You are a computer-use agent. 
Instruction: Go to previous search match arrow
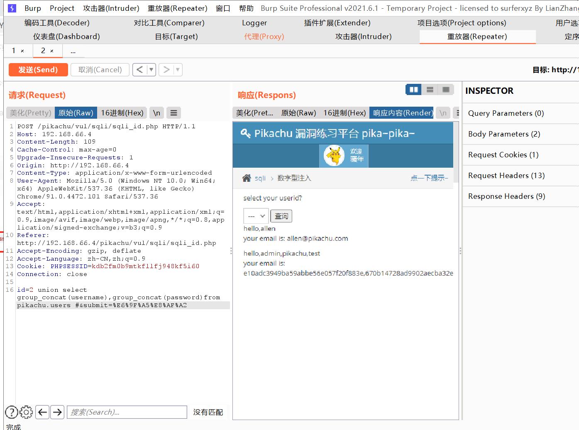pos(42,412)
